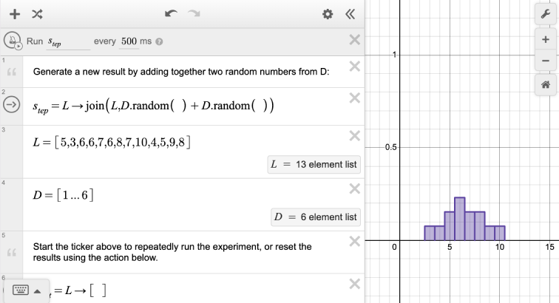Reset graph to default home view
This screenshot has height=303, width=559.
coord(546,85)
